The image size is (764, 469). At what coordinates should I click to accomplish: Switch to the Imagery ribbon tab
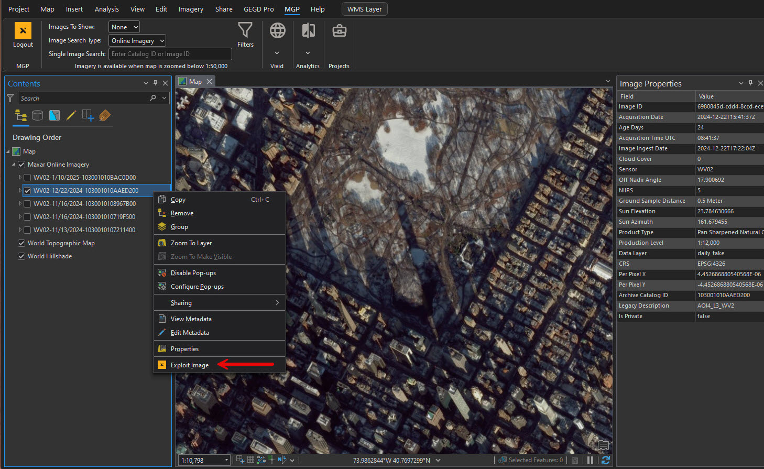(191, 9)
